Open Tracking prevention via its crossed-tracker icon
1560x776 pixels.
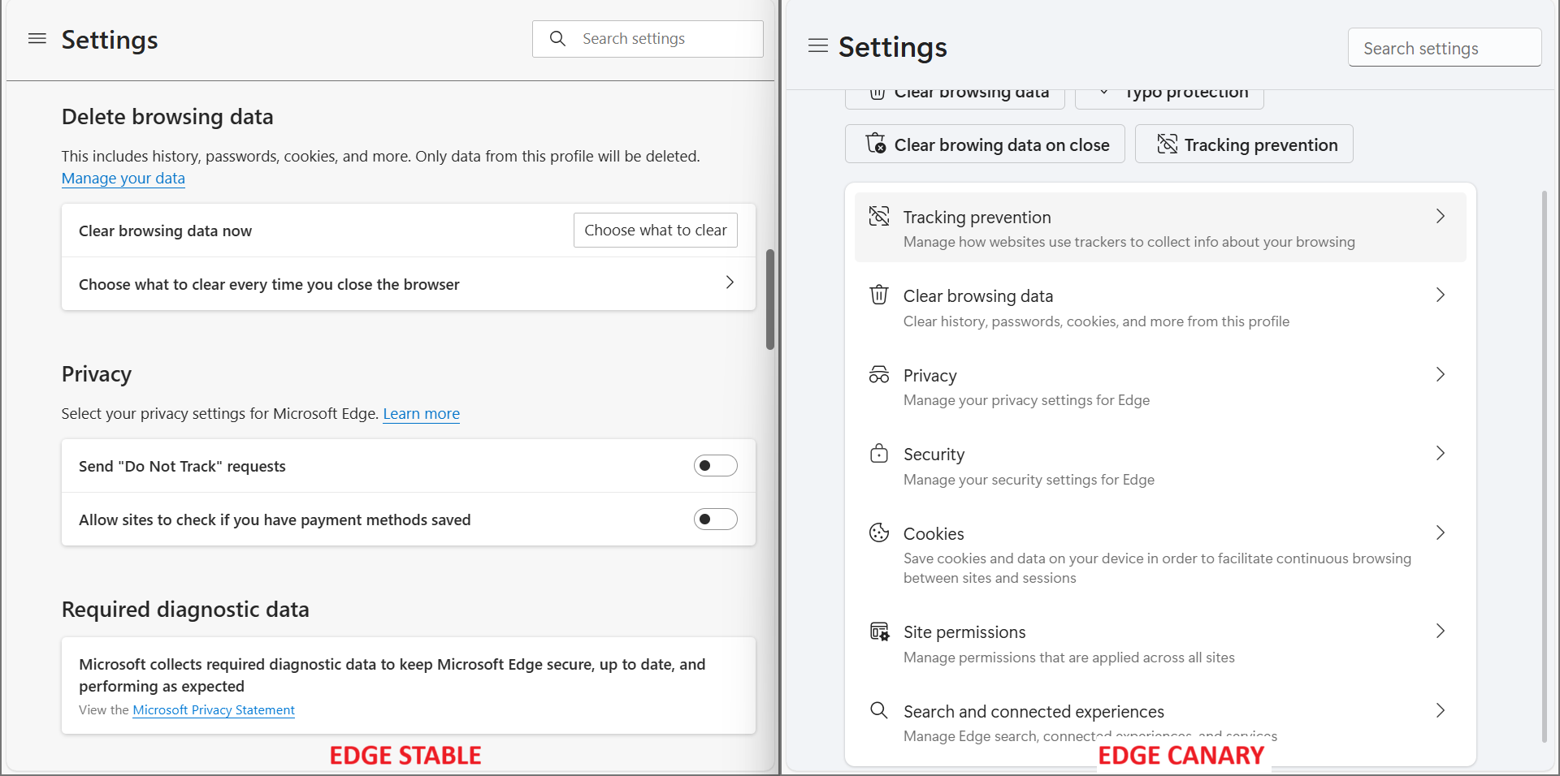click(x=1168, y=144)
